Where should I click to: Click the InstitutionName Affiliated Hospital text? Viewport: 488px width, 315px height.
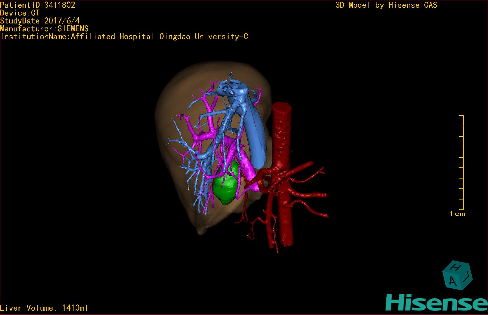click(124, 37)
